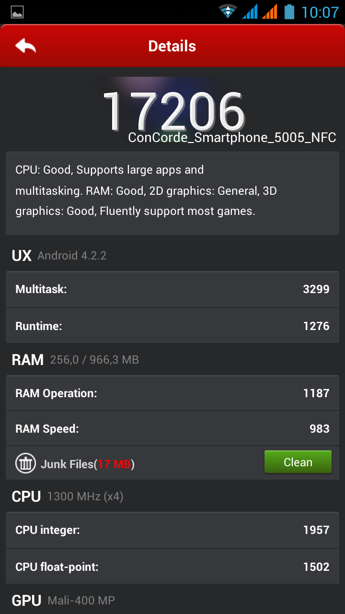Tap the picture notification icon
This screenshot has height=614, width=345.
pos(17,12)
